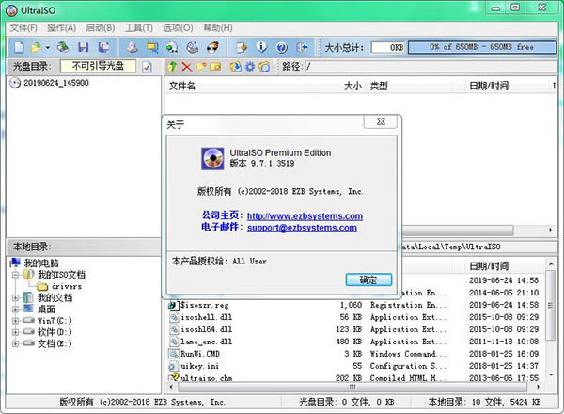Close the 关于 dialog with X

tap(381, 121)
